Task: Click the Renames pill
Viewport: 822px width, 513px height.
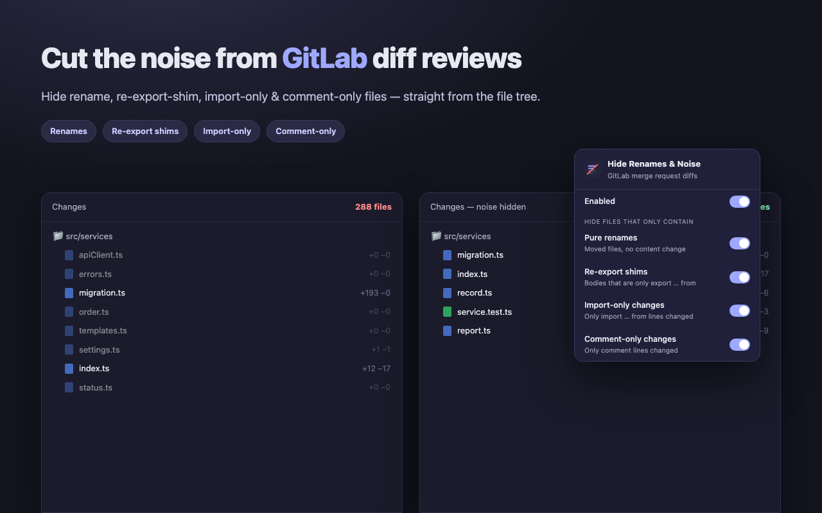Action: [69, 131]
